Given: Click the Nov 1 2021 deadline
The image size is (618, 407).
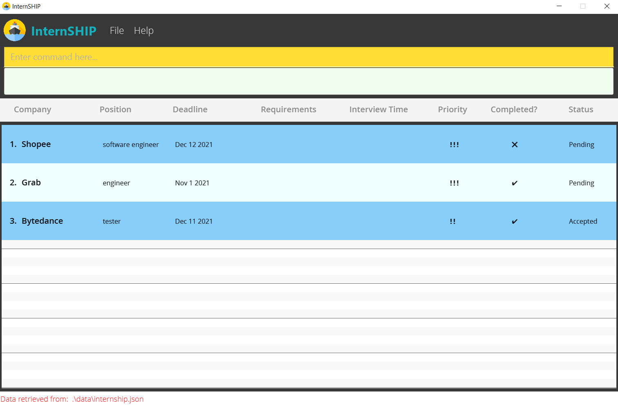Looking at the screenshot, I should [192, 183].
